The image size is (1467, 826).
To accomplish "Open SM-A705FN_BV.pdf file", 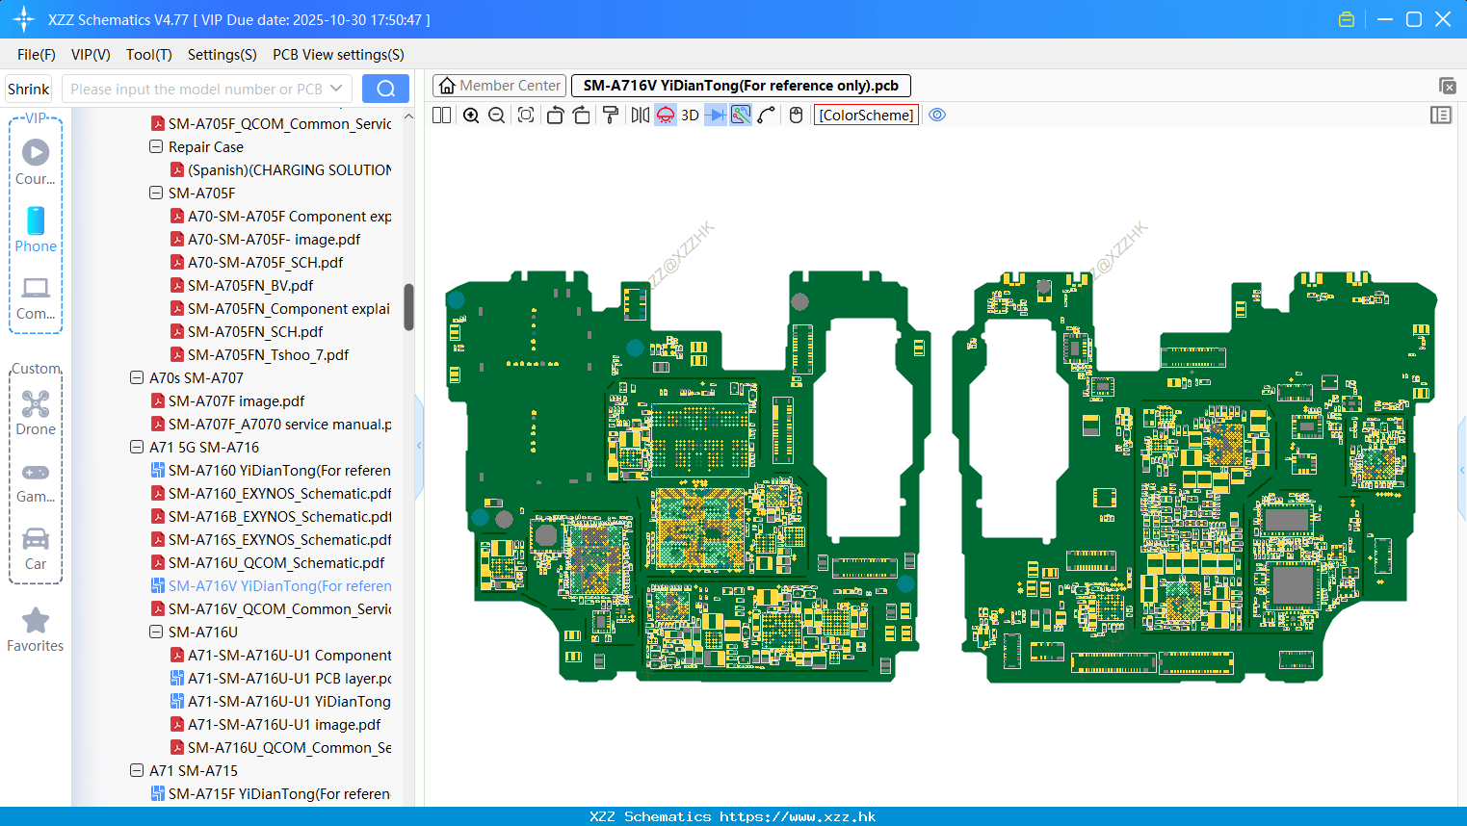I will 250,286.
